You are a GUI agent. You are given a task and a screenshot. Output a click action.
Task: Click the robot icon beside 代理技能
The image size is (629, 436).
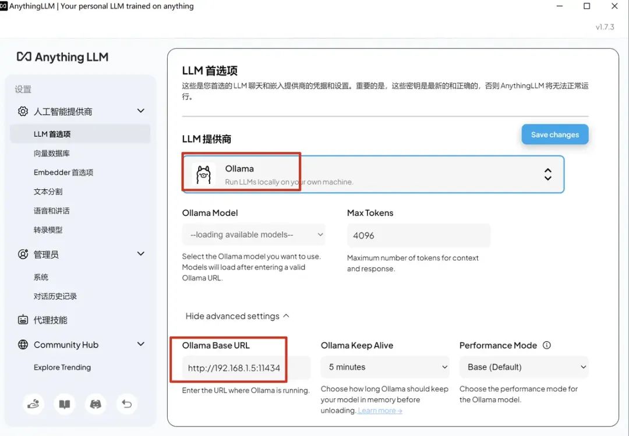tap(23, 320)
